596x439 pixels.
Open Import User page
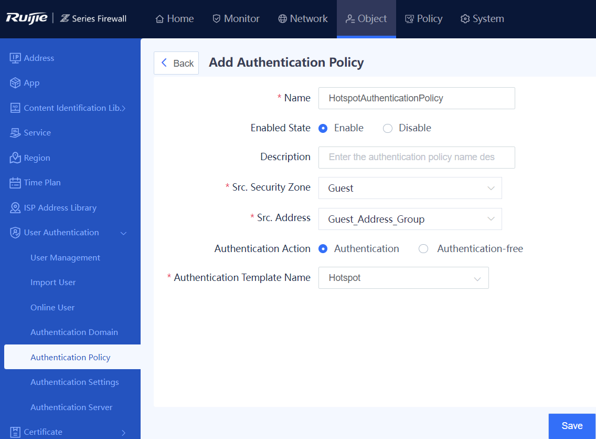(x=53, y=283)
